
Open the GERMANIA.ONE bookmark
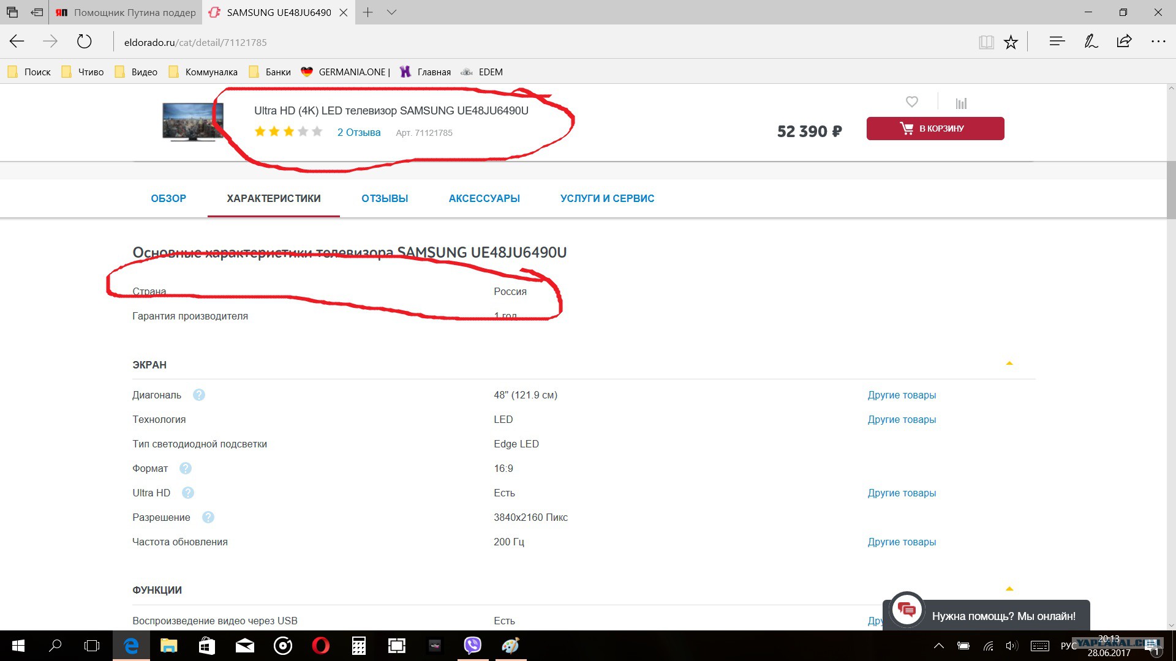coord(346,72)
